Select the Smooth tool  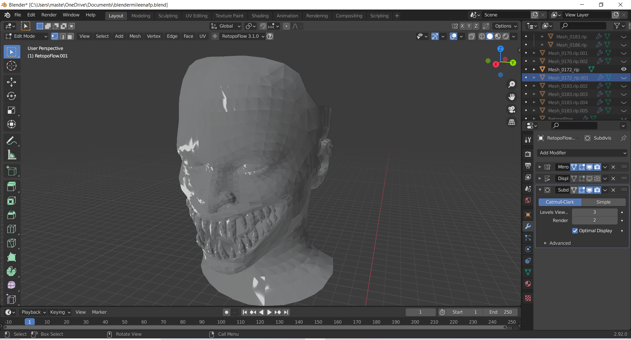[12, 285]
